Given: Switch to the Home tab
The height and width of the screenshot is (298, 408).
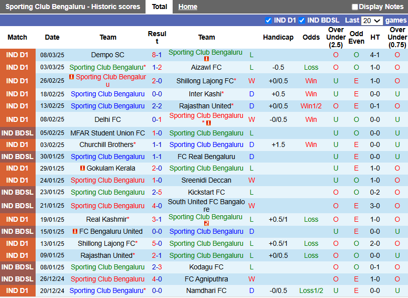Looking at the screenshot, I should 188,7.
